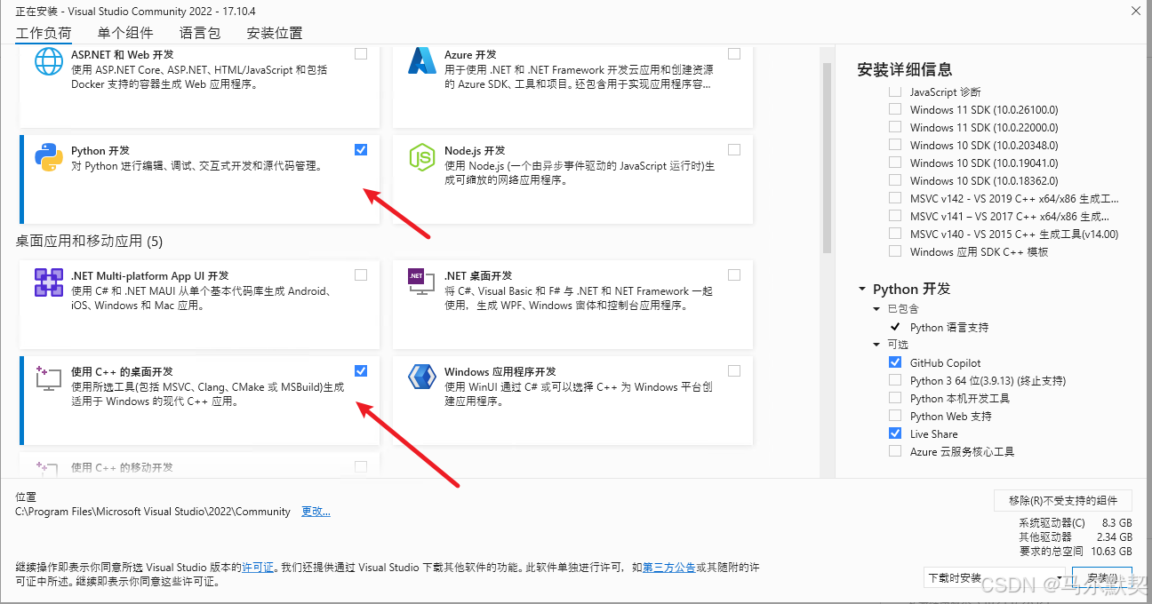Check MSVC v141 VS 2017 build tools
The height and width of the screenshot is (604, 1152).
(895, 216)
